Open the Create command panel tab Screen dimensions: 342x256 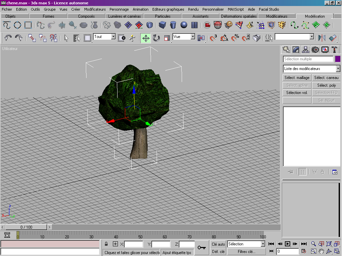286,50
